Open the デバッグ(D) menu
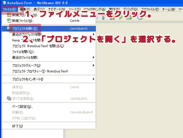This screenshot has width=183, height=138. pyautogui.click(x=130, y=9)
